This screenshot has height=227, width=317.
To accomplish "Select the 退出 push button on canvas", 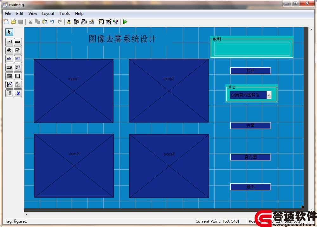I will click(250, 187).
